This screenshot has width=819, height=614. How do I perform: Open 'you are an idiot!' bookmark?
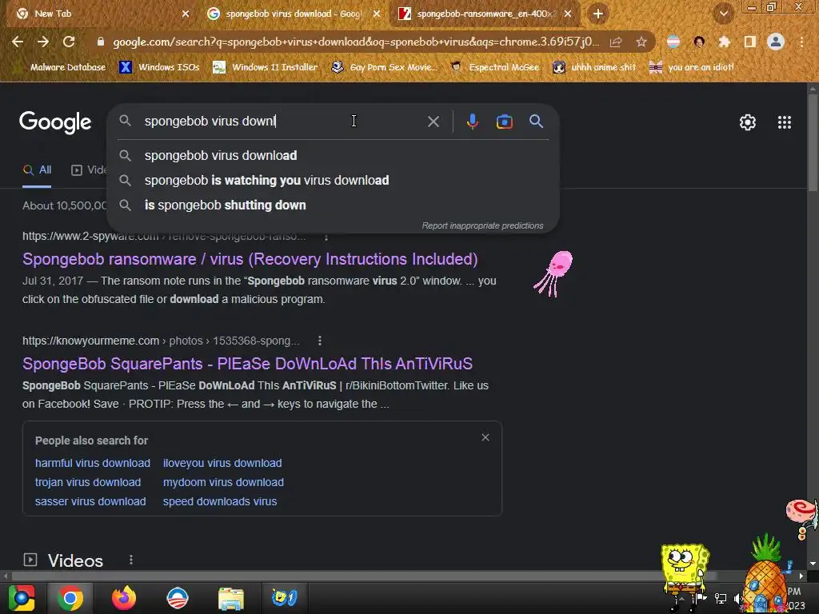coord(692,67)
